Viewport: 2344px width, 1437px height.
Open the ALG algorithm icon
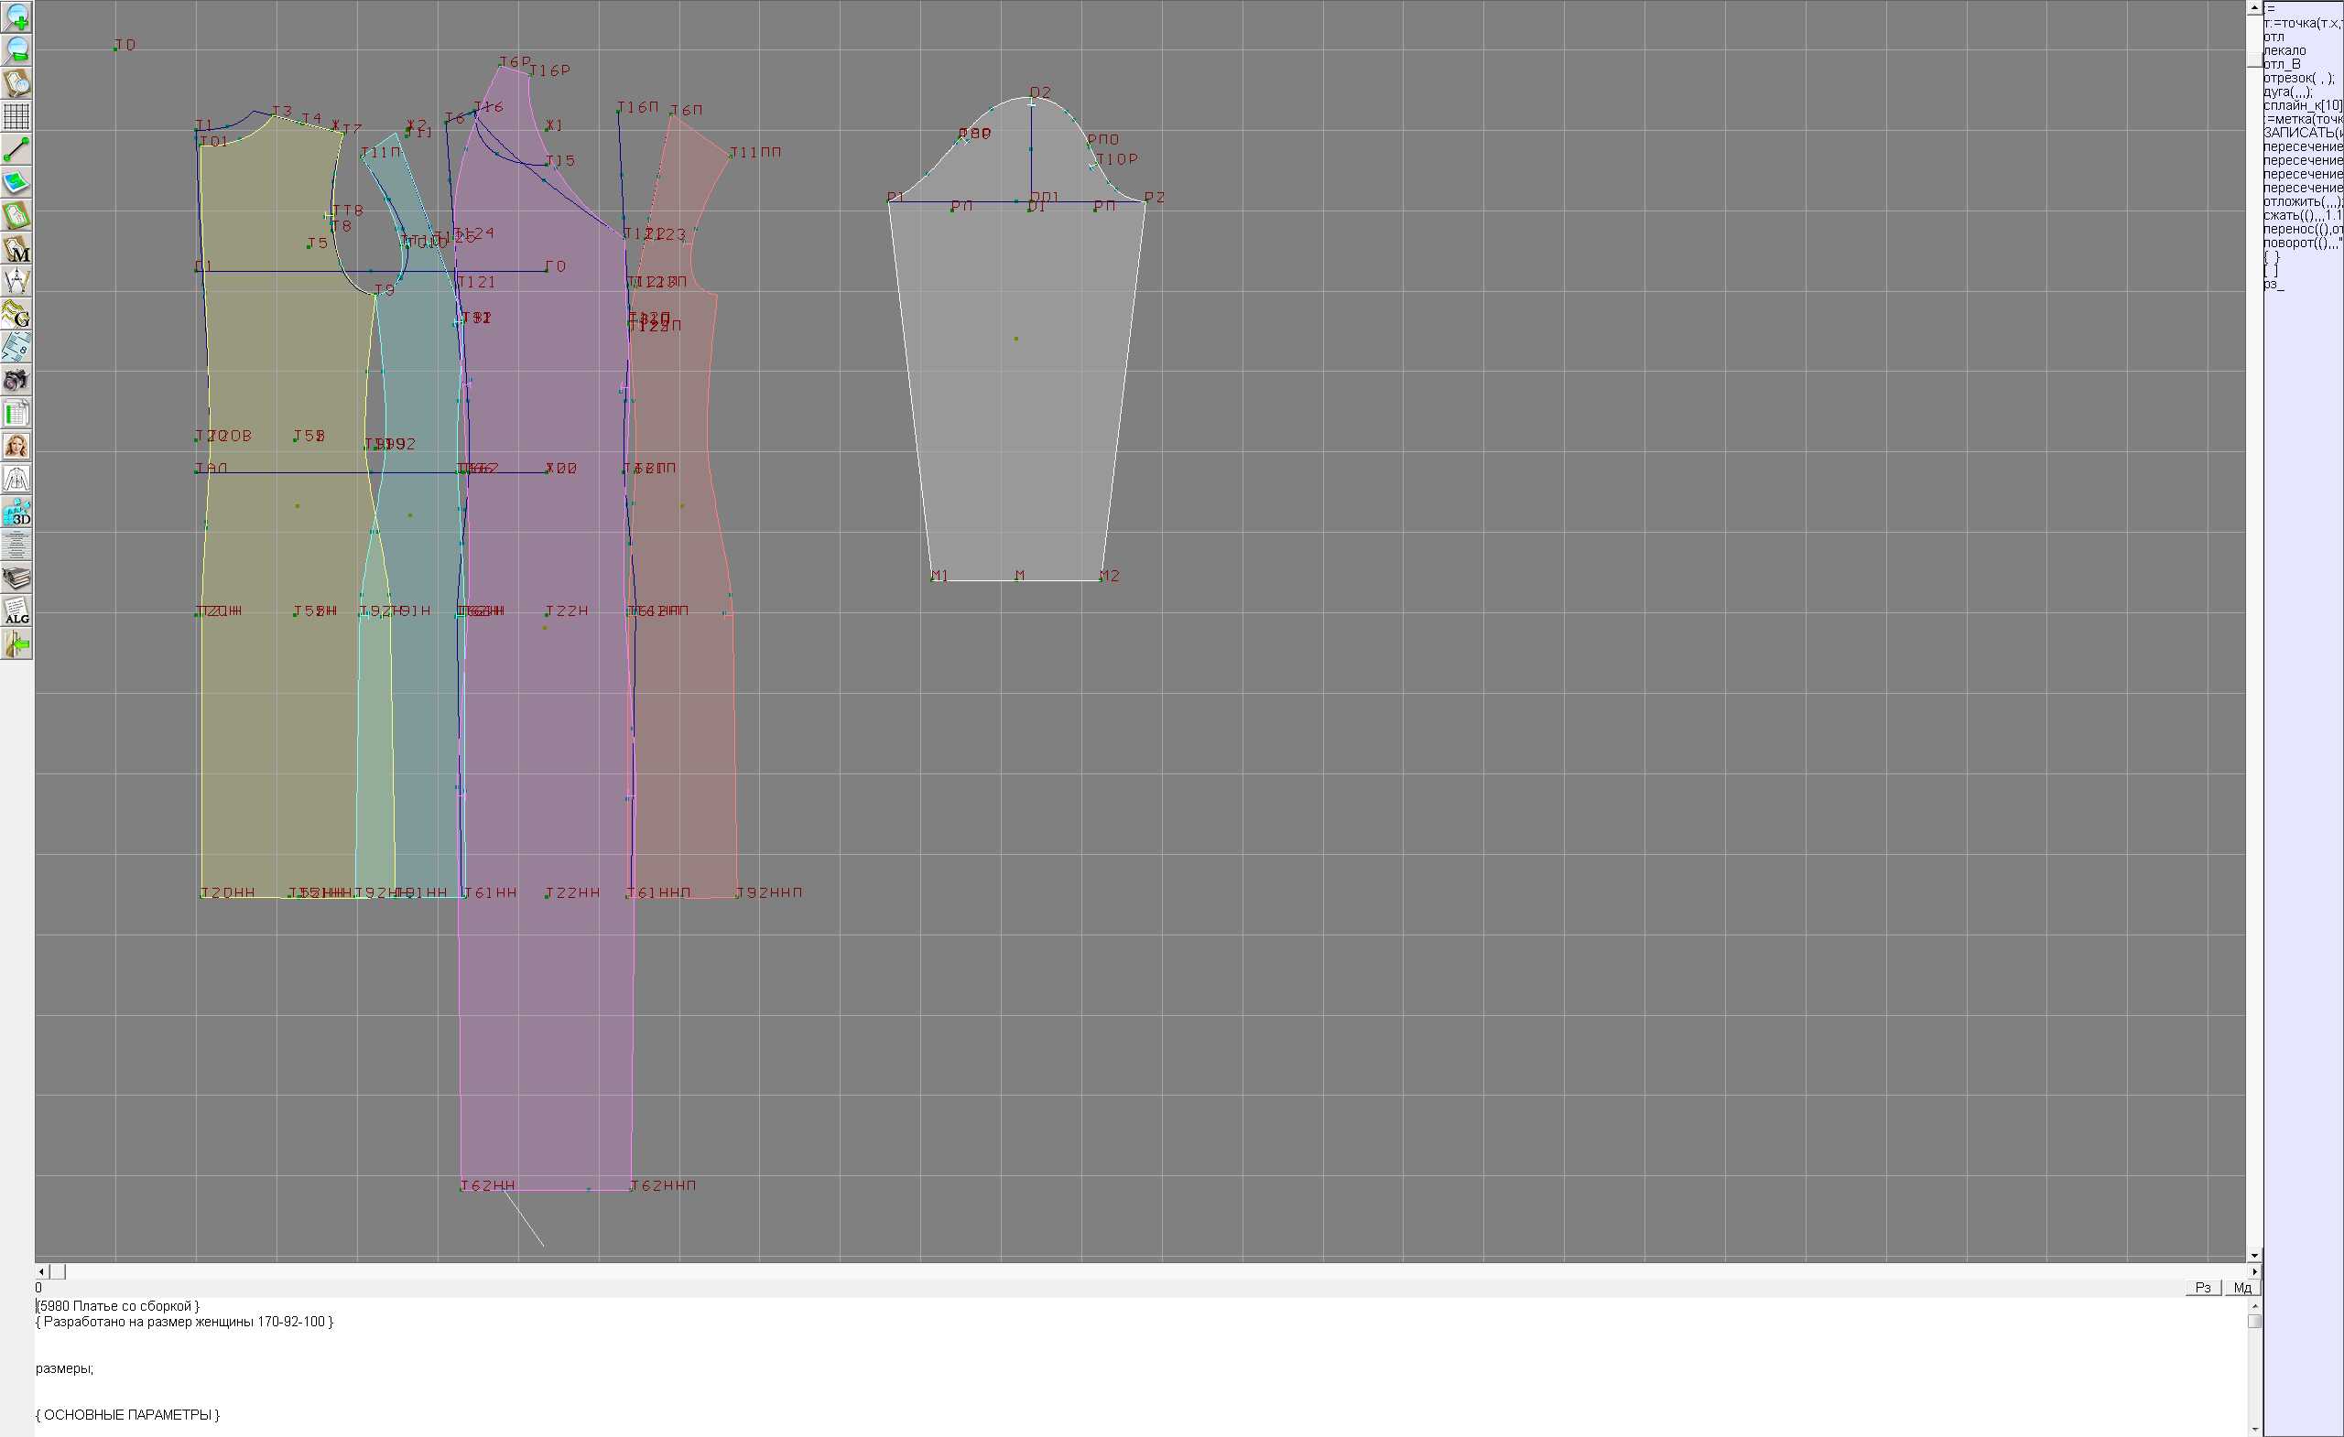(16, 611)
